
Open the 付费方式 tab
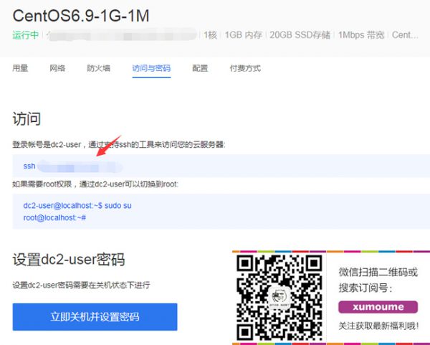(x=245, y=68)
